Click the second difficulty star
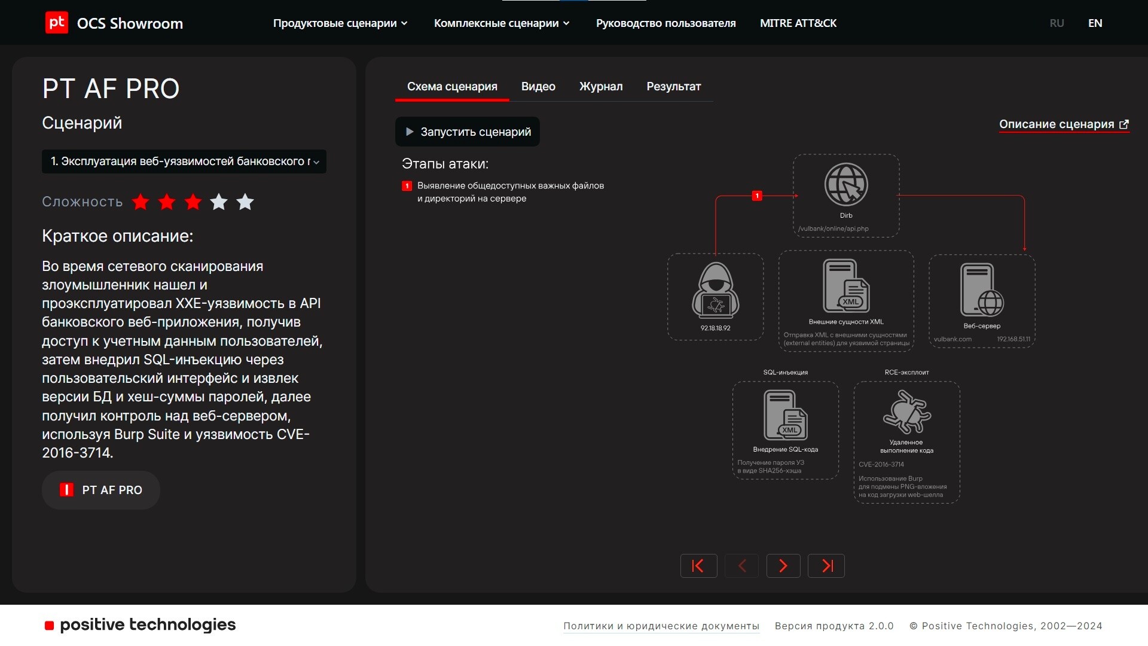The width and height of the screenshot is (1148, 646). tap(167, 202)
